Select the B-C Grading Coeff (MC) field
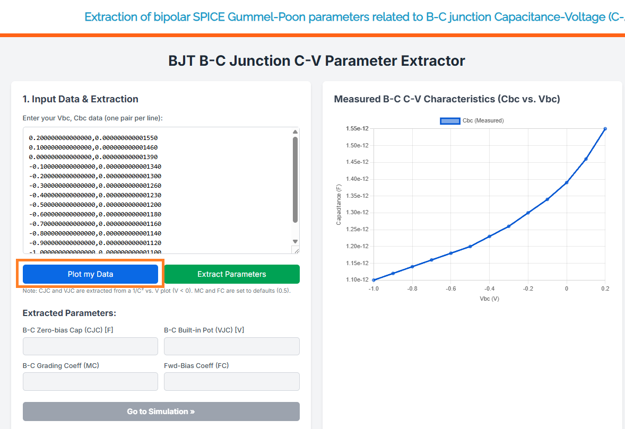Viewport: 625px width, 429px height. coord(90,381)
